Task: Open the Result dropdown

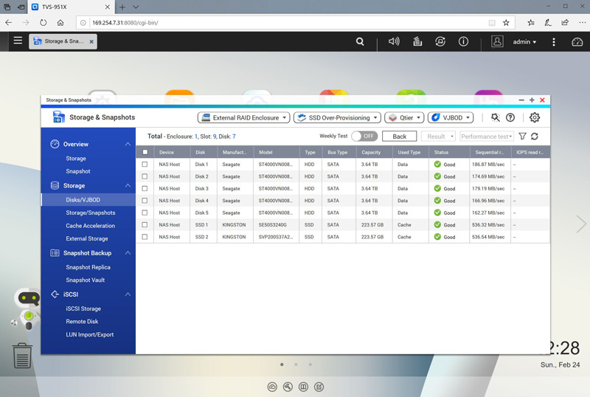Action: point(438,137)
